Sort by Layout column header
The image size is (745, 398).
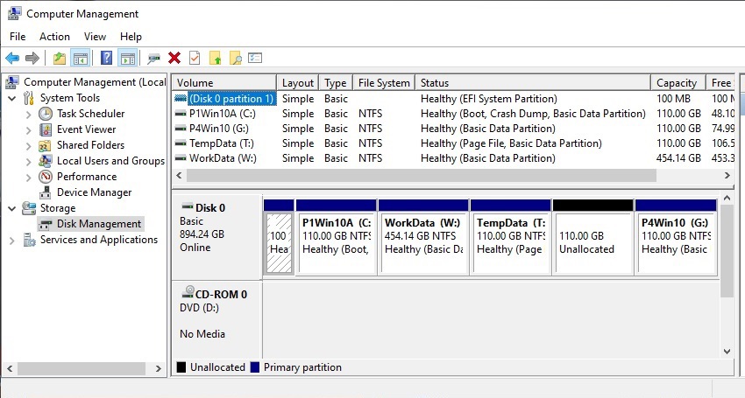(x=297, y=82)
